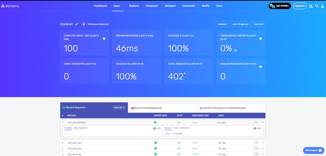326x156 pixels.
Task: Go to Dashboard in top navigation
Action: coord(101,6)
